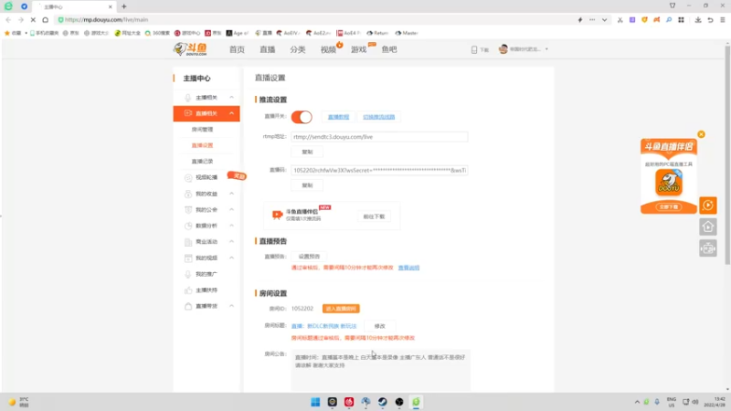Click the 商业活动 sidebar icon
The width and height of the screenshot is (731, 411).
[188, 242]
